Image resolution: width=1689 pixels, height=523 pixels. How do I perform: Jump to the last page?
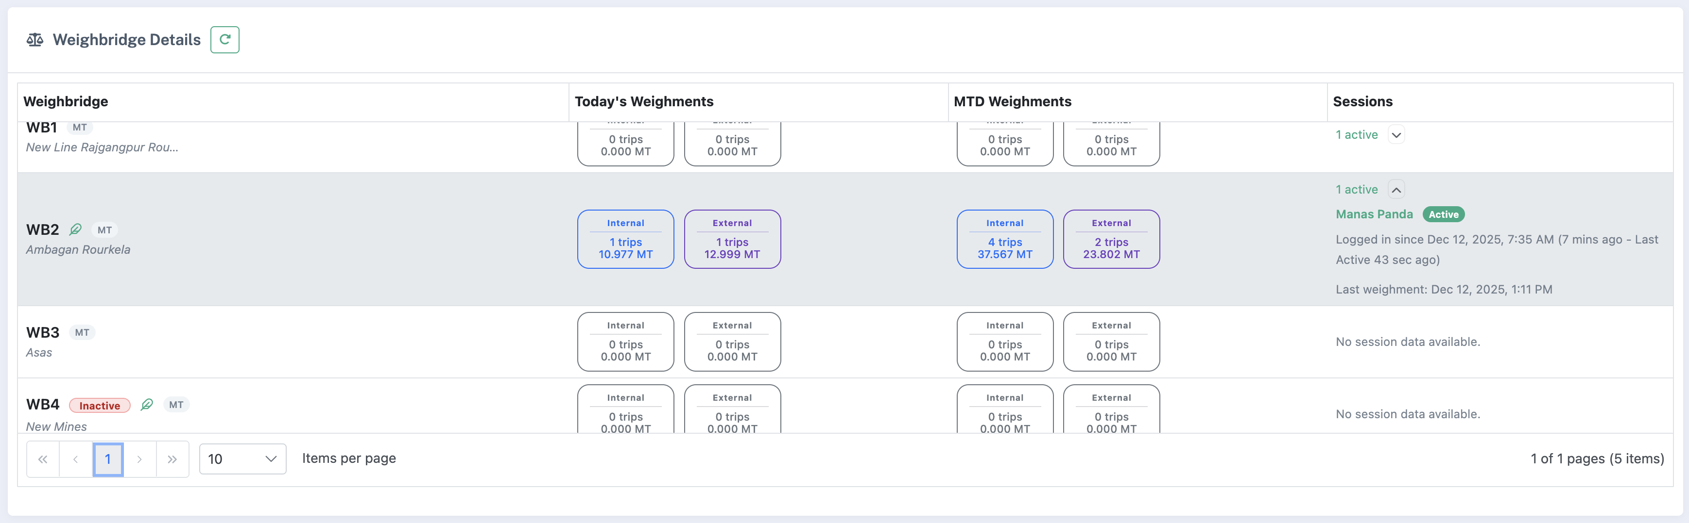(x=172, y=459)
